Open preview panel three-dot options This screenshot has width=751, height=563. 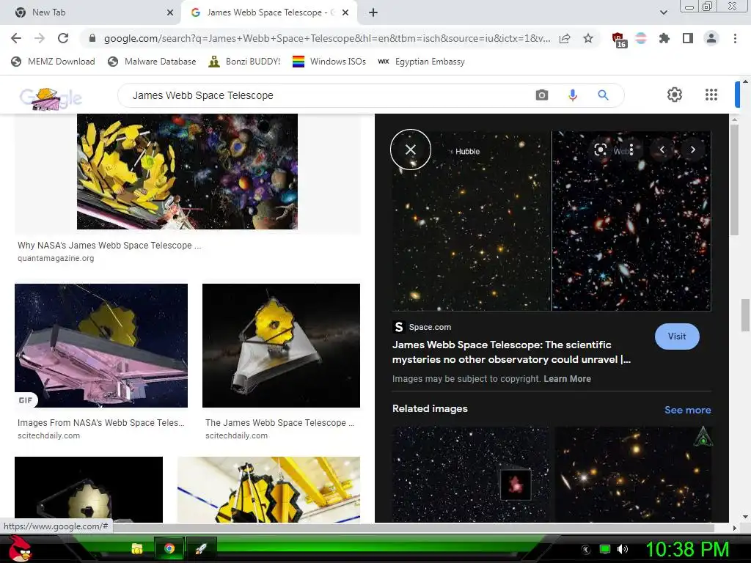coord(631,150)
